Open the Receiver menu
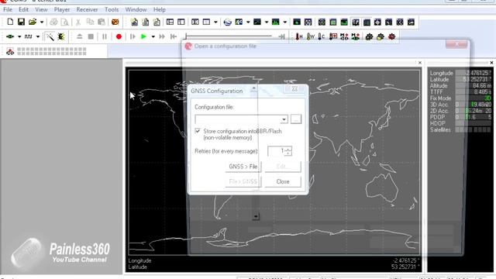The width and height of the screenshot is (496, 279). (x=87, y=9)
